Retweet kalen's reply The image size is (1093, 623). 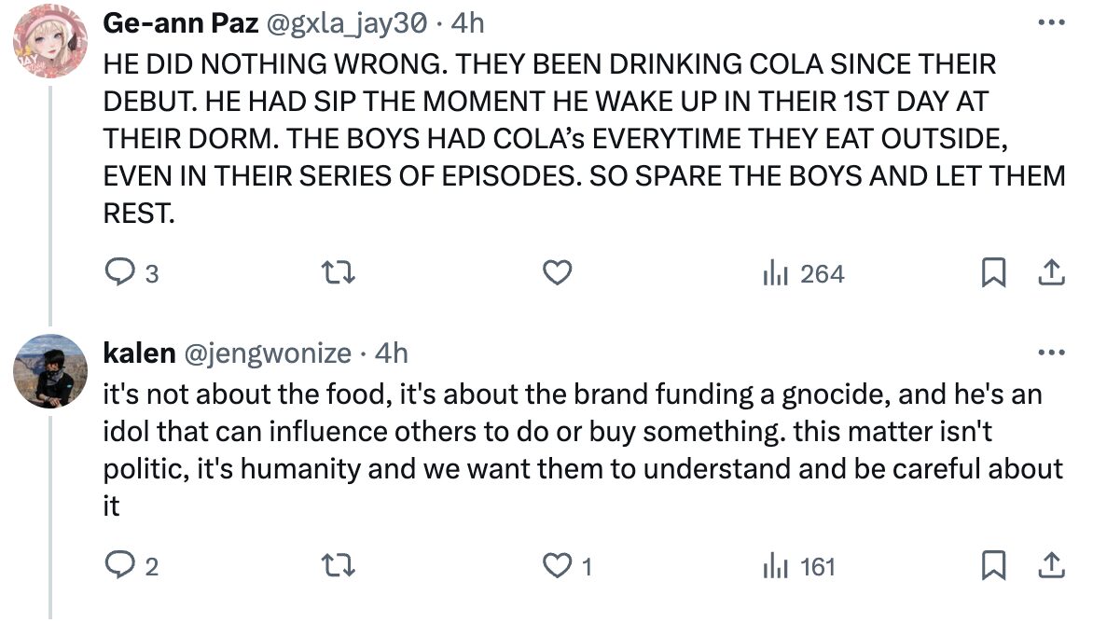[x=339, y=566]
